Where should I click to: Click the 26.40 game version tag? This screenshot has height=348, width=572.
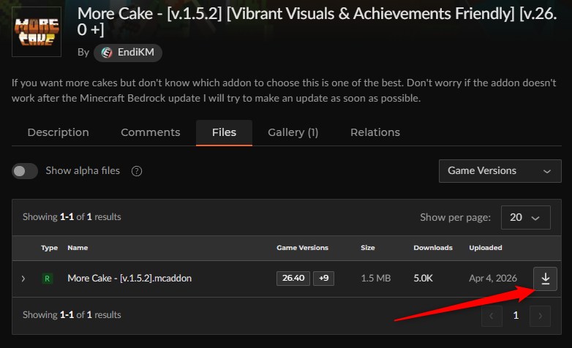tap(293, 279)
